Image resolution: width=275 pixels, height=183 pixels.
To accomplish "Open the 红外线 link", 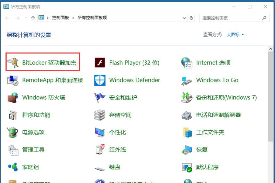I will tap(117, 150).
